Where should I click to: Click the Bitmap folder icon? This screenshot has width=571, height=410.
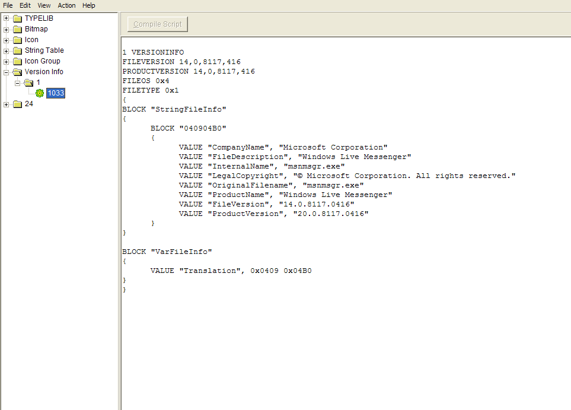point(17,29)
